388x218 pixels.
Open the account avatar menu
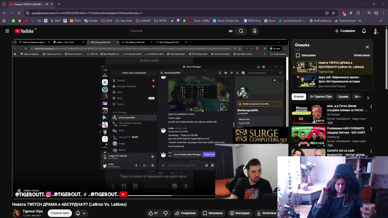coord(376,31)
